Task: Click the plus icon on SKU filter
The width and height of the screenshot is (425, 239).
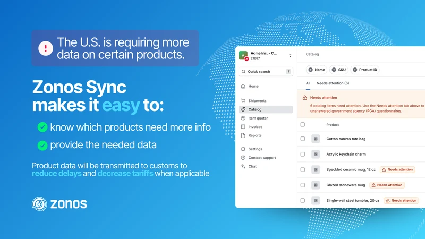Action: coord(334,70)
